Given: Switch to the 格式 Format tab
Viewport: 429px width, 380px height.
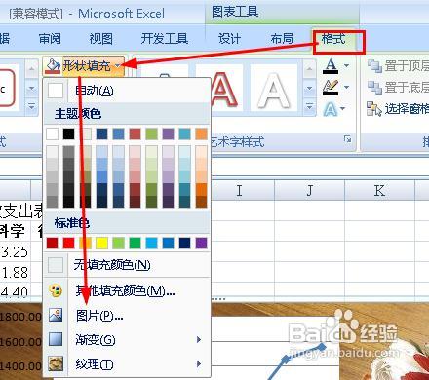Looking at the screenshot, I should (333, 39).
